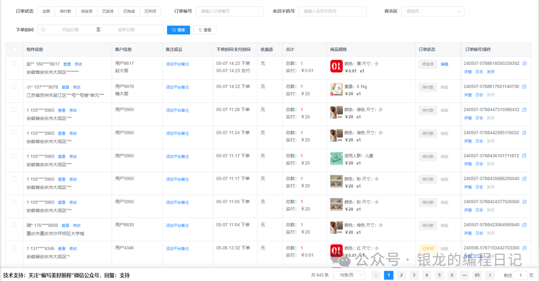This screenshot has width=539, height=281.
Task: Open 详情 for order 240507-5788617601140736
Action: [468, 95]
